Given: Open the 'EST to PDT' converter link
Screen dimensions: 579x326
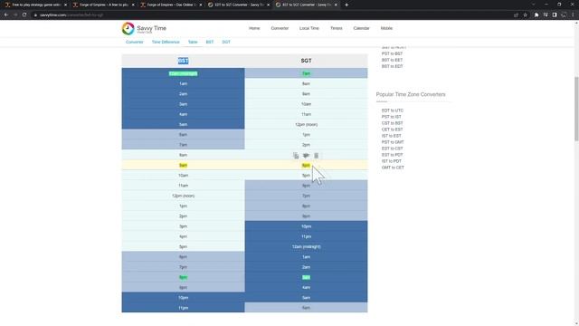Looking at the screenshot, I should pyautogui.click(x=392, y=155).
